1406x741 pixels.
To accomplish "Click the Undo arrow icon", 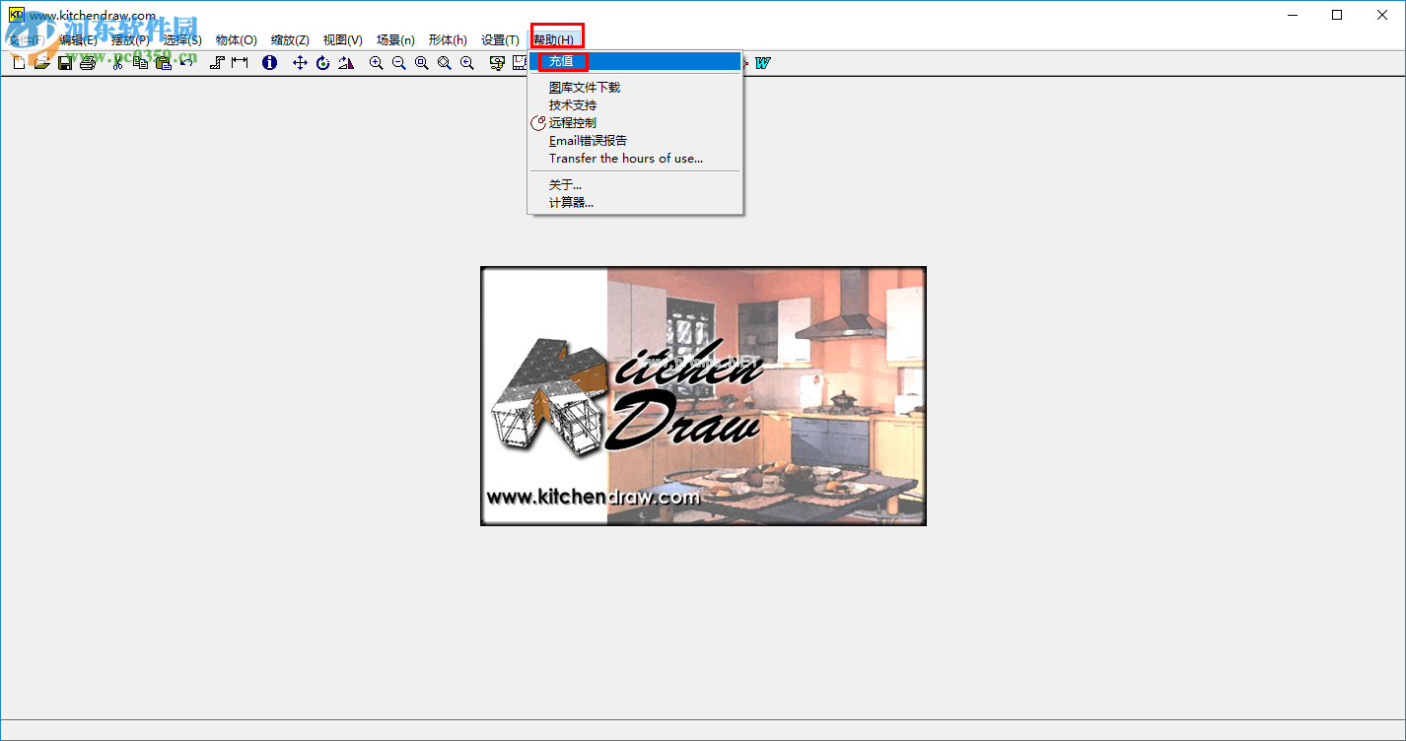I will [x=186, y=63].
